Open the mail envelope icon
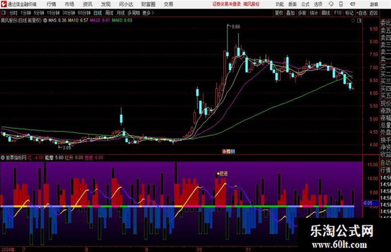Image resolution: width=391 pixels, height=252 pixels. pos(353,4)
